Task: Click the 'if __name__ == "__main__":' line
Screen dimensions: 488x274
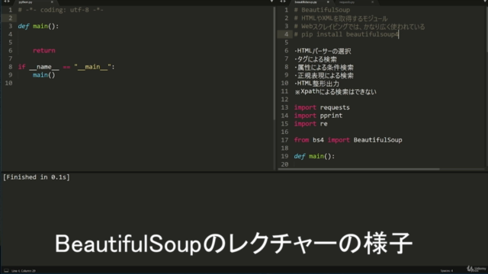Action: (66, 67)
